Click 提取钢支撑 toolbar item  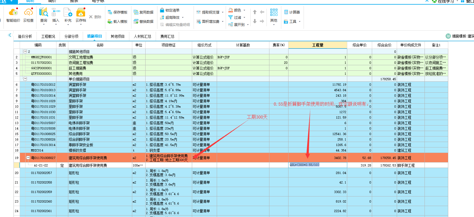click(208, 12)
